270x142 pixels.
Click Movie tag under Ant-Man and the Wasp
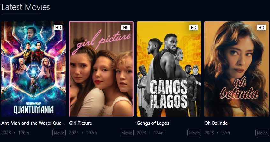point(59,133)
